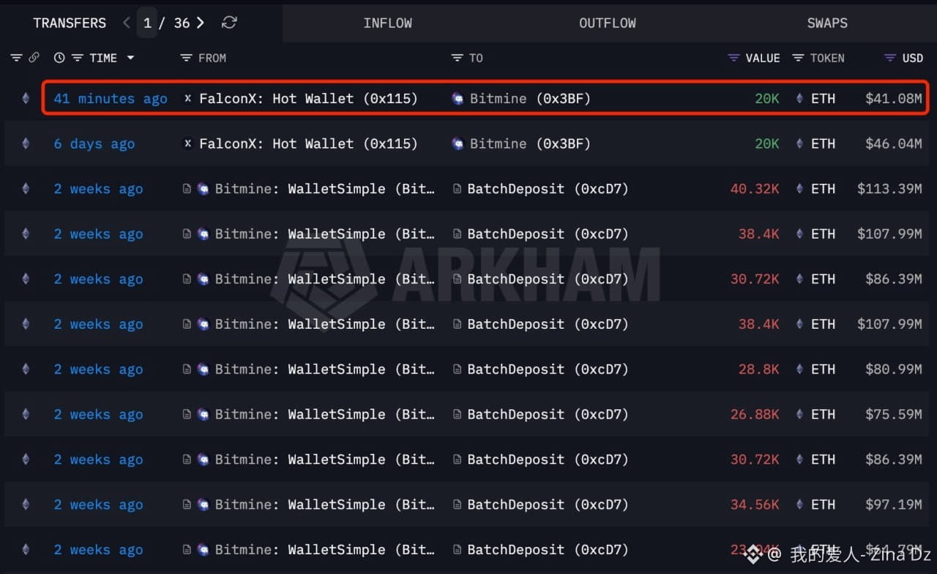Click the Ethereum chain icon in the $97.19M row

click(26, 504)
